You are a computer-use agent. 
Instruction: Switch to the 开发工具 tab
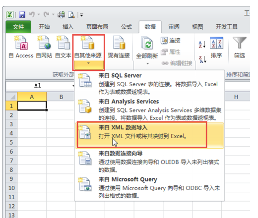pyautogui.click(x=227, y=27)
